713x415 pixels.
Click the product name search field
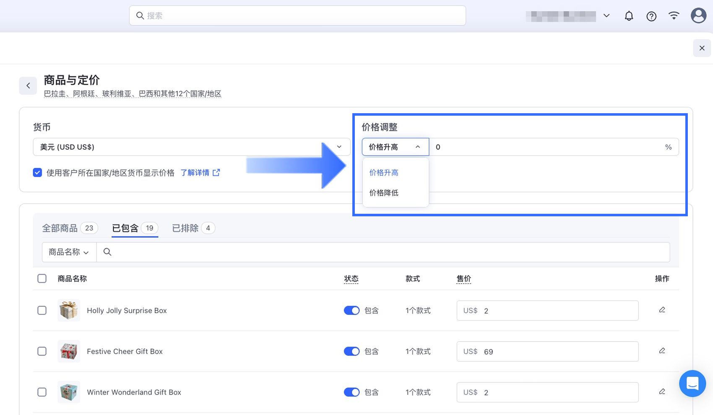pyautogui.click(x=383, y=252)
